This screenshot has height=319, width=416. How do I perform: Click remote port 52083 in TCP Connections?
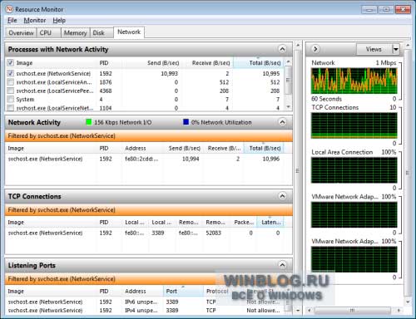tap(213, 233)
